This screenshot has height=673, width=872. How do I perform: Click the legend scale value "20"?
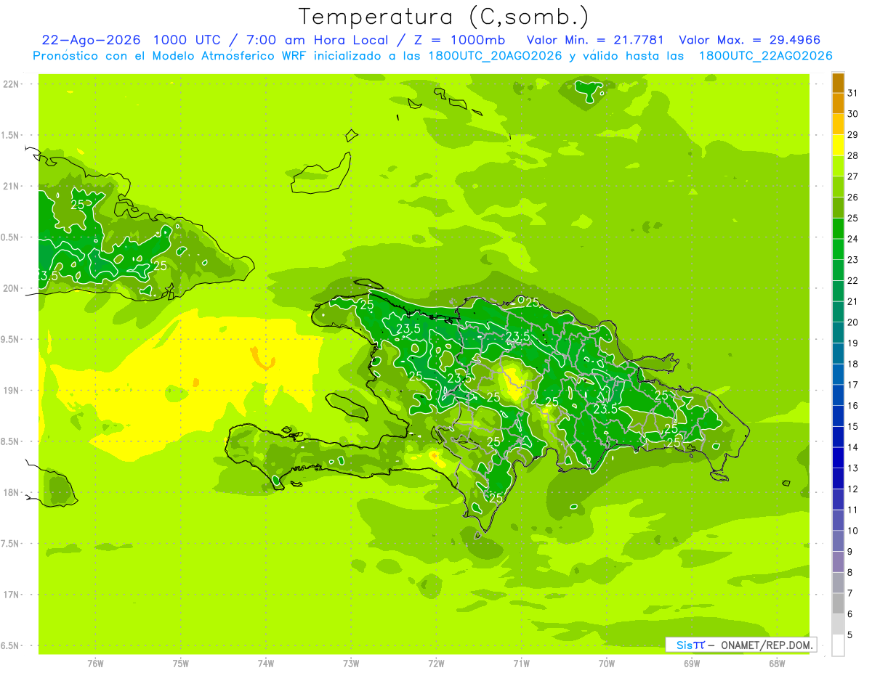point(853,322)
